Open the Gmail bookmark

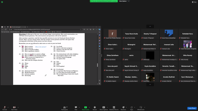pyautogui.click(x=43, y=32)
